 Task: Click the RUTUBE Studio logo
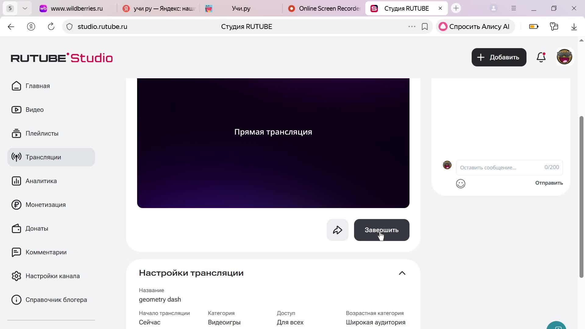click(x=62, y=58)
